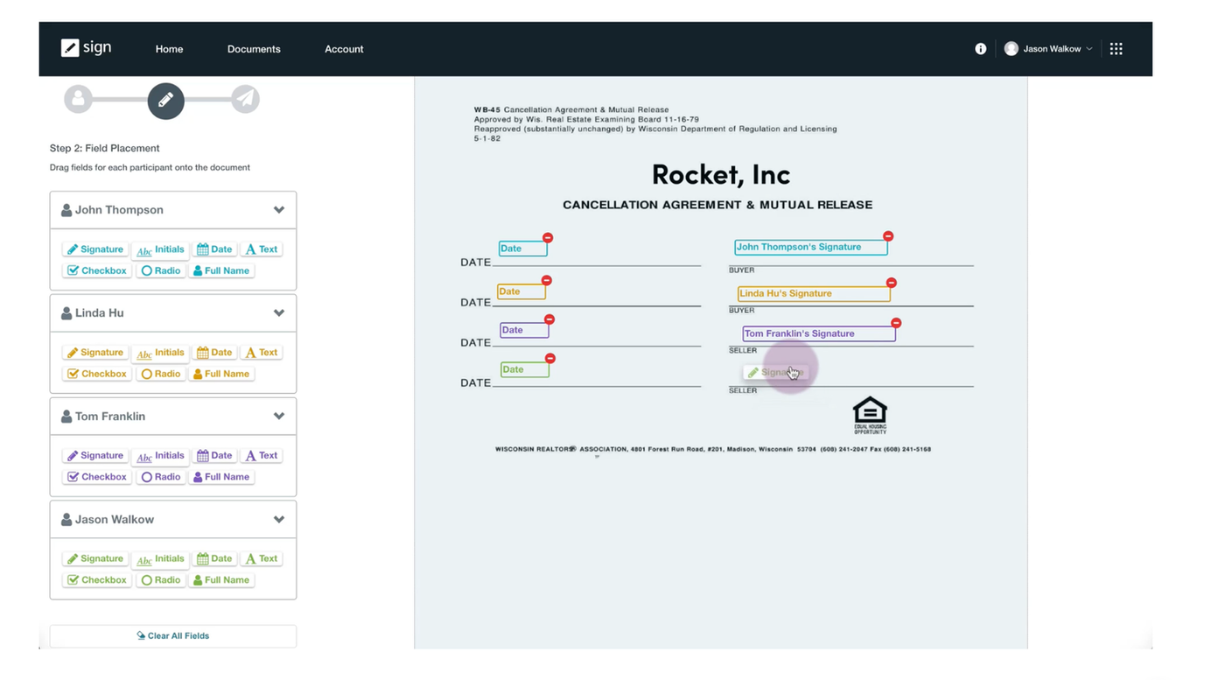Open the Jason Walkow account dropdown
The width and height of the screenshot is (1225, 680).
pyautogui.click(x=1048, y=48)
